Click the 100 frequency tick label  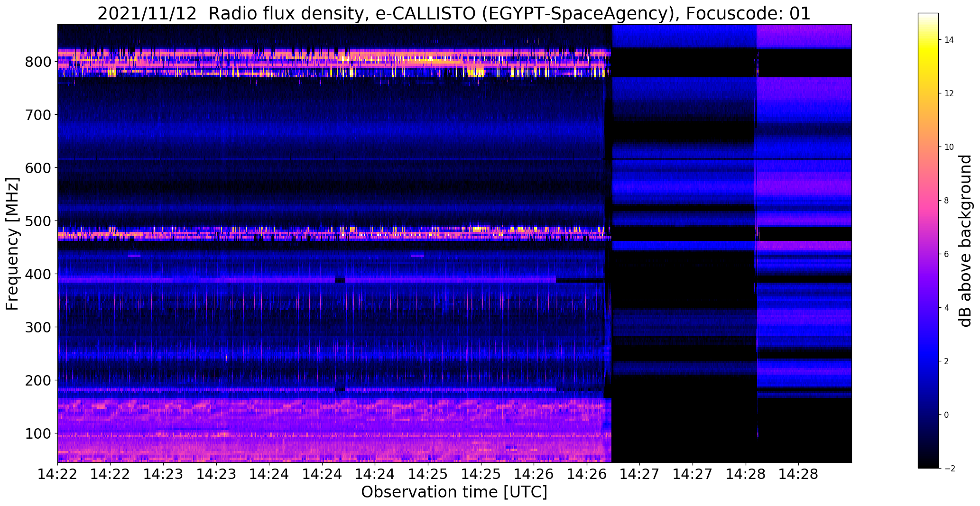click(x=37, y=433)
